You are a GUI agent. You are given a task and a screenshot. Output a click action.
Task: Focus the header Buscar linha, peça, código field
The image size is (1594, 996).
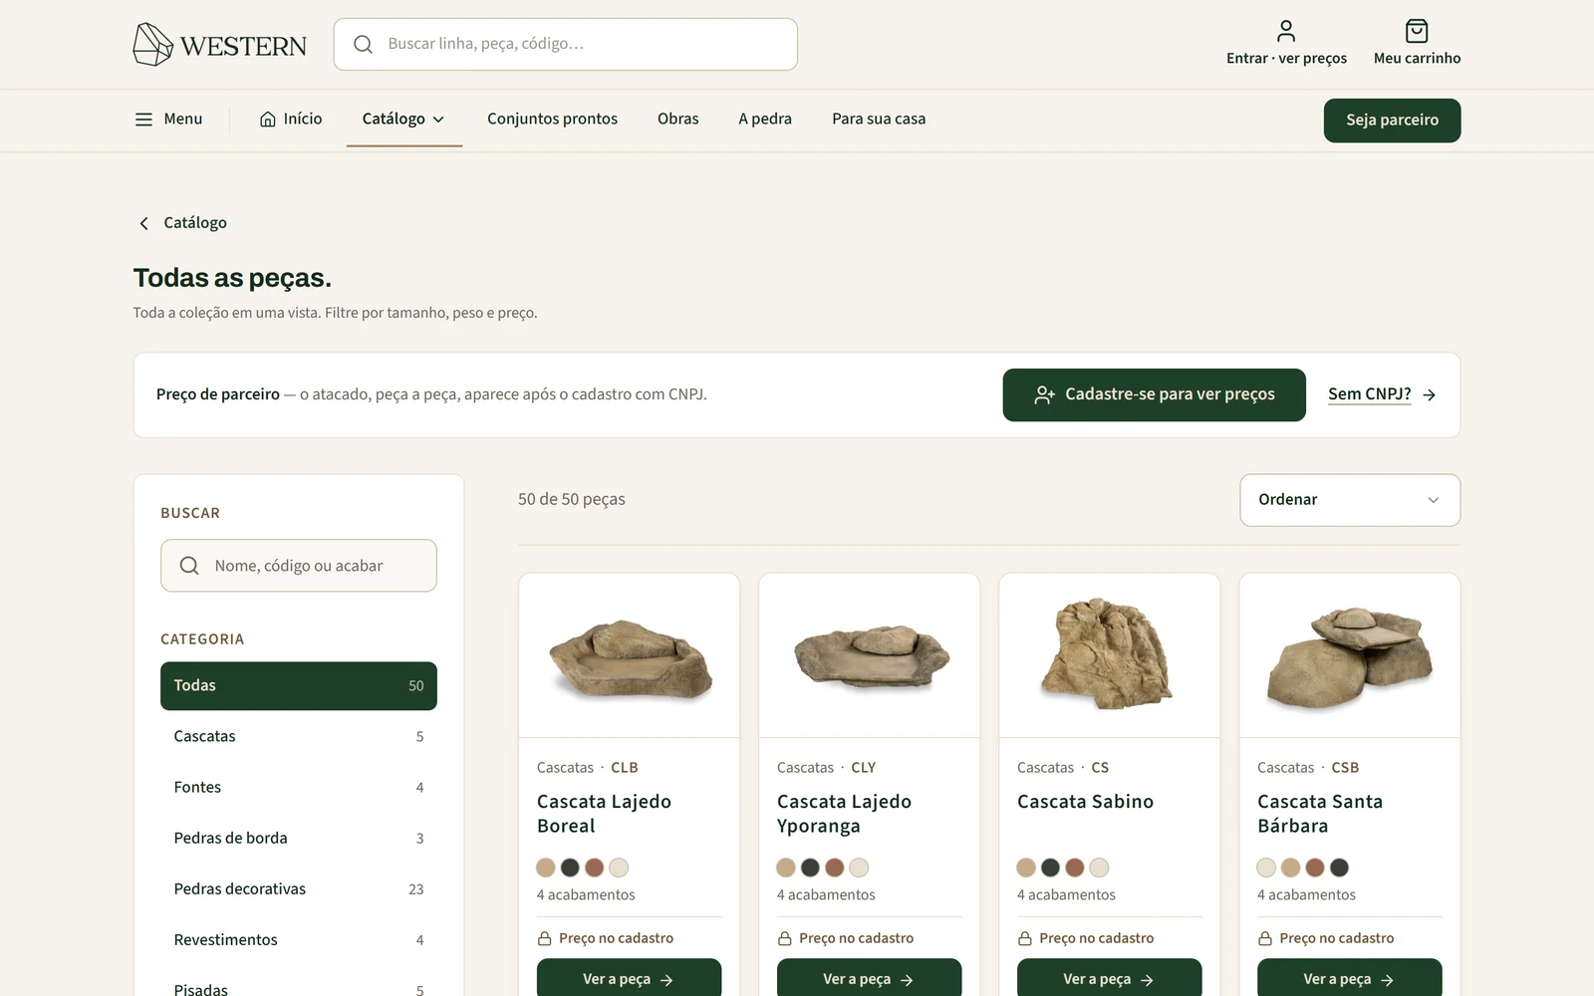tap(565, 44)
